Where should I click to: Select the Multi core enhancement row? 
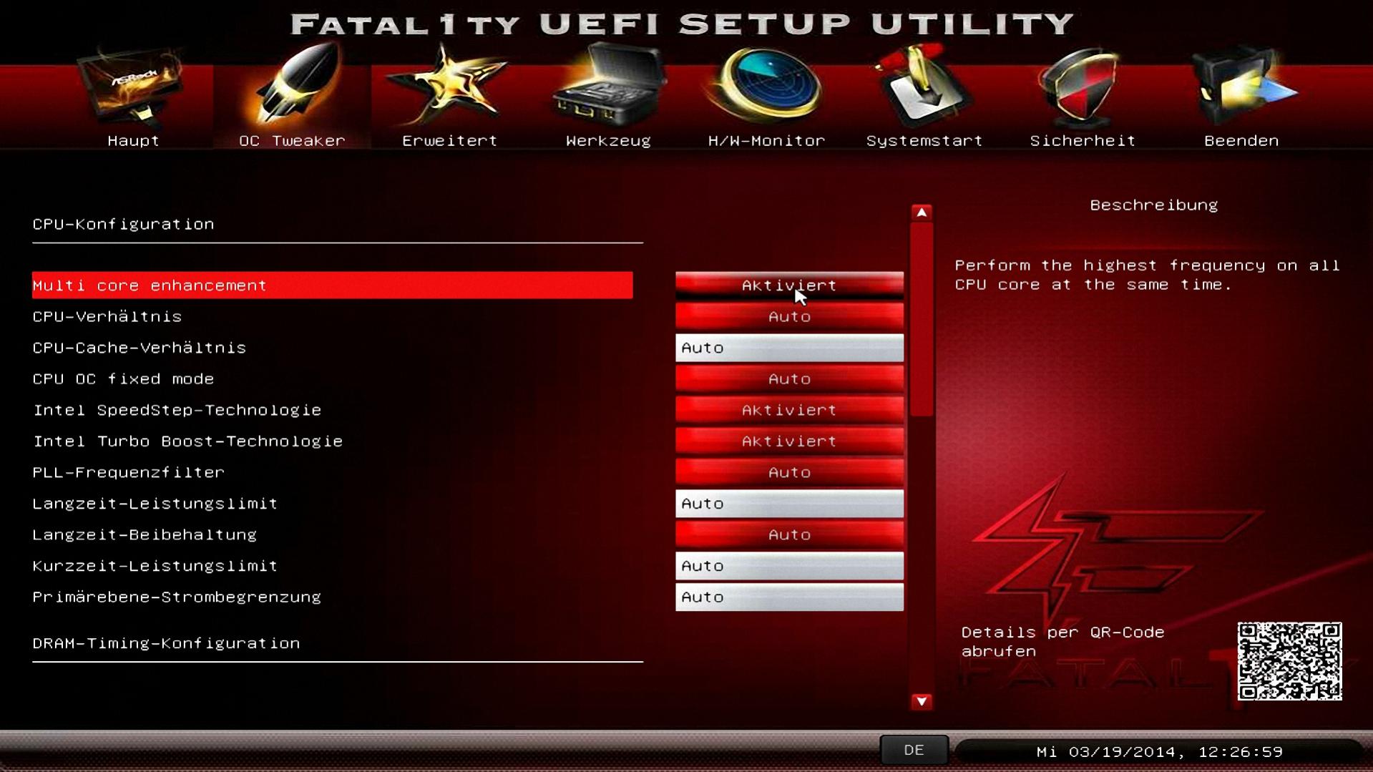pos(333,285)
